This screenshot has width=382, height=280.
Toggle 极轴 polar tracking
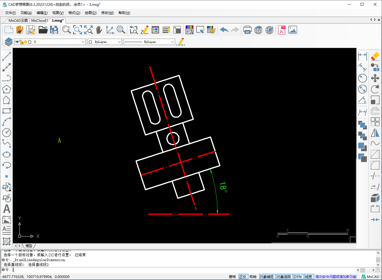point(253,277)
